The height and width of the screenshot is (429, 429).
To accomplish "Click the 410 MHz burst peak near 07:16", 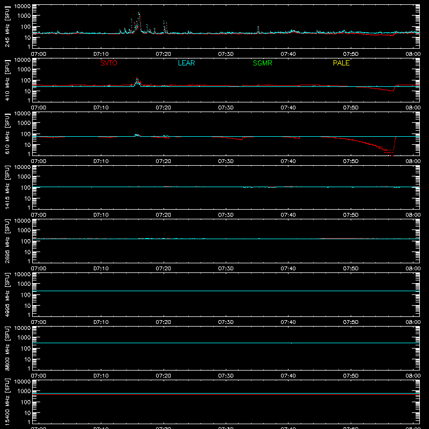I will [x=137, y=78].
